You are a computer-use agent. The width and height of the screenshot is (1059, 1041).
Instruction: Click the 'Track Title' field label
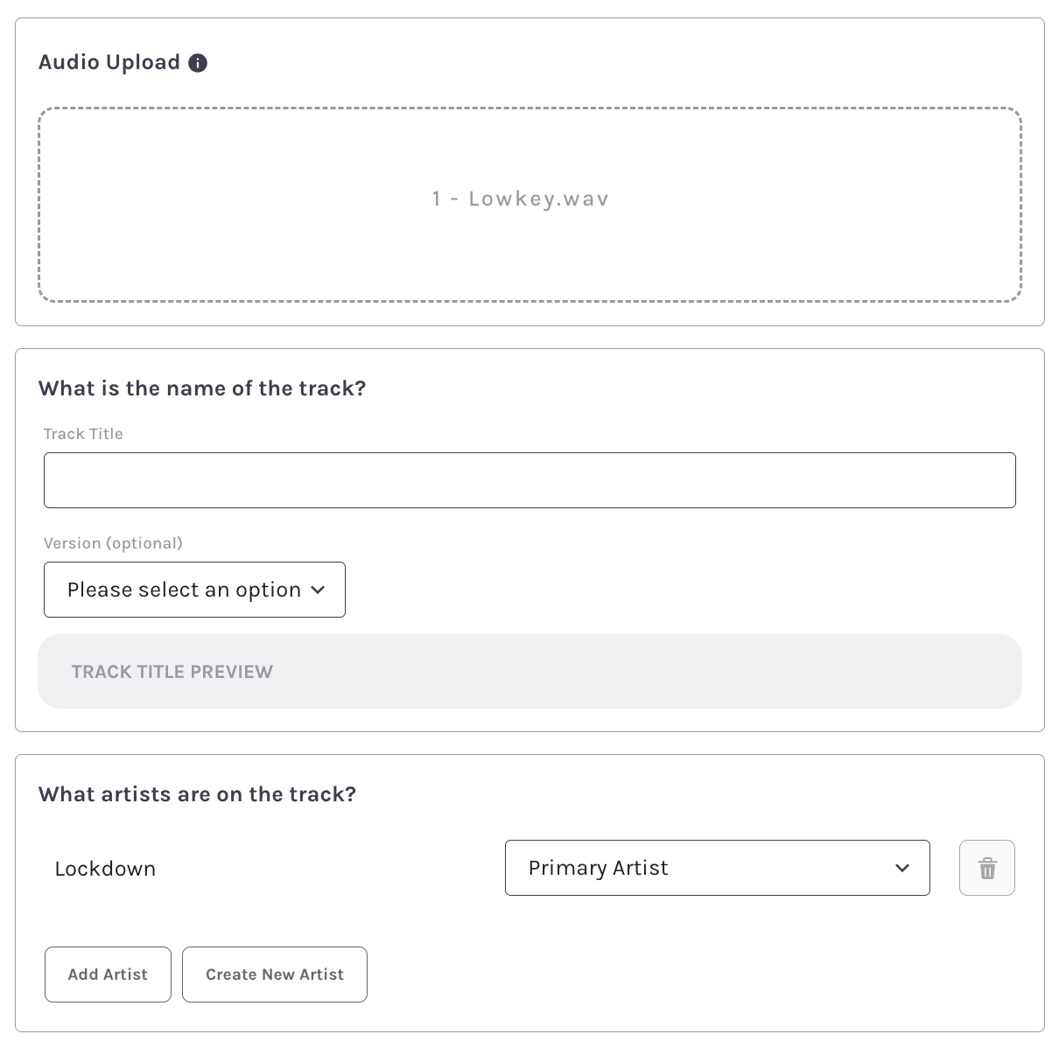[83, 434]
